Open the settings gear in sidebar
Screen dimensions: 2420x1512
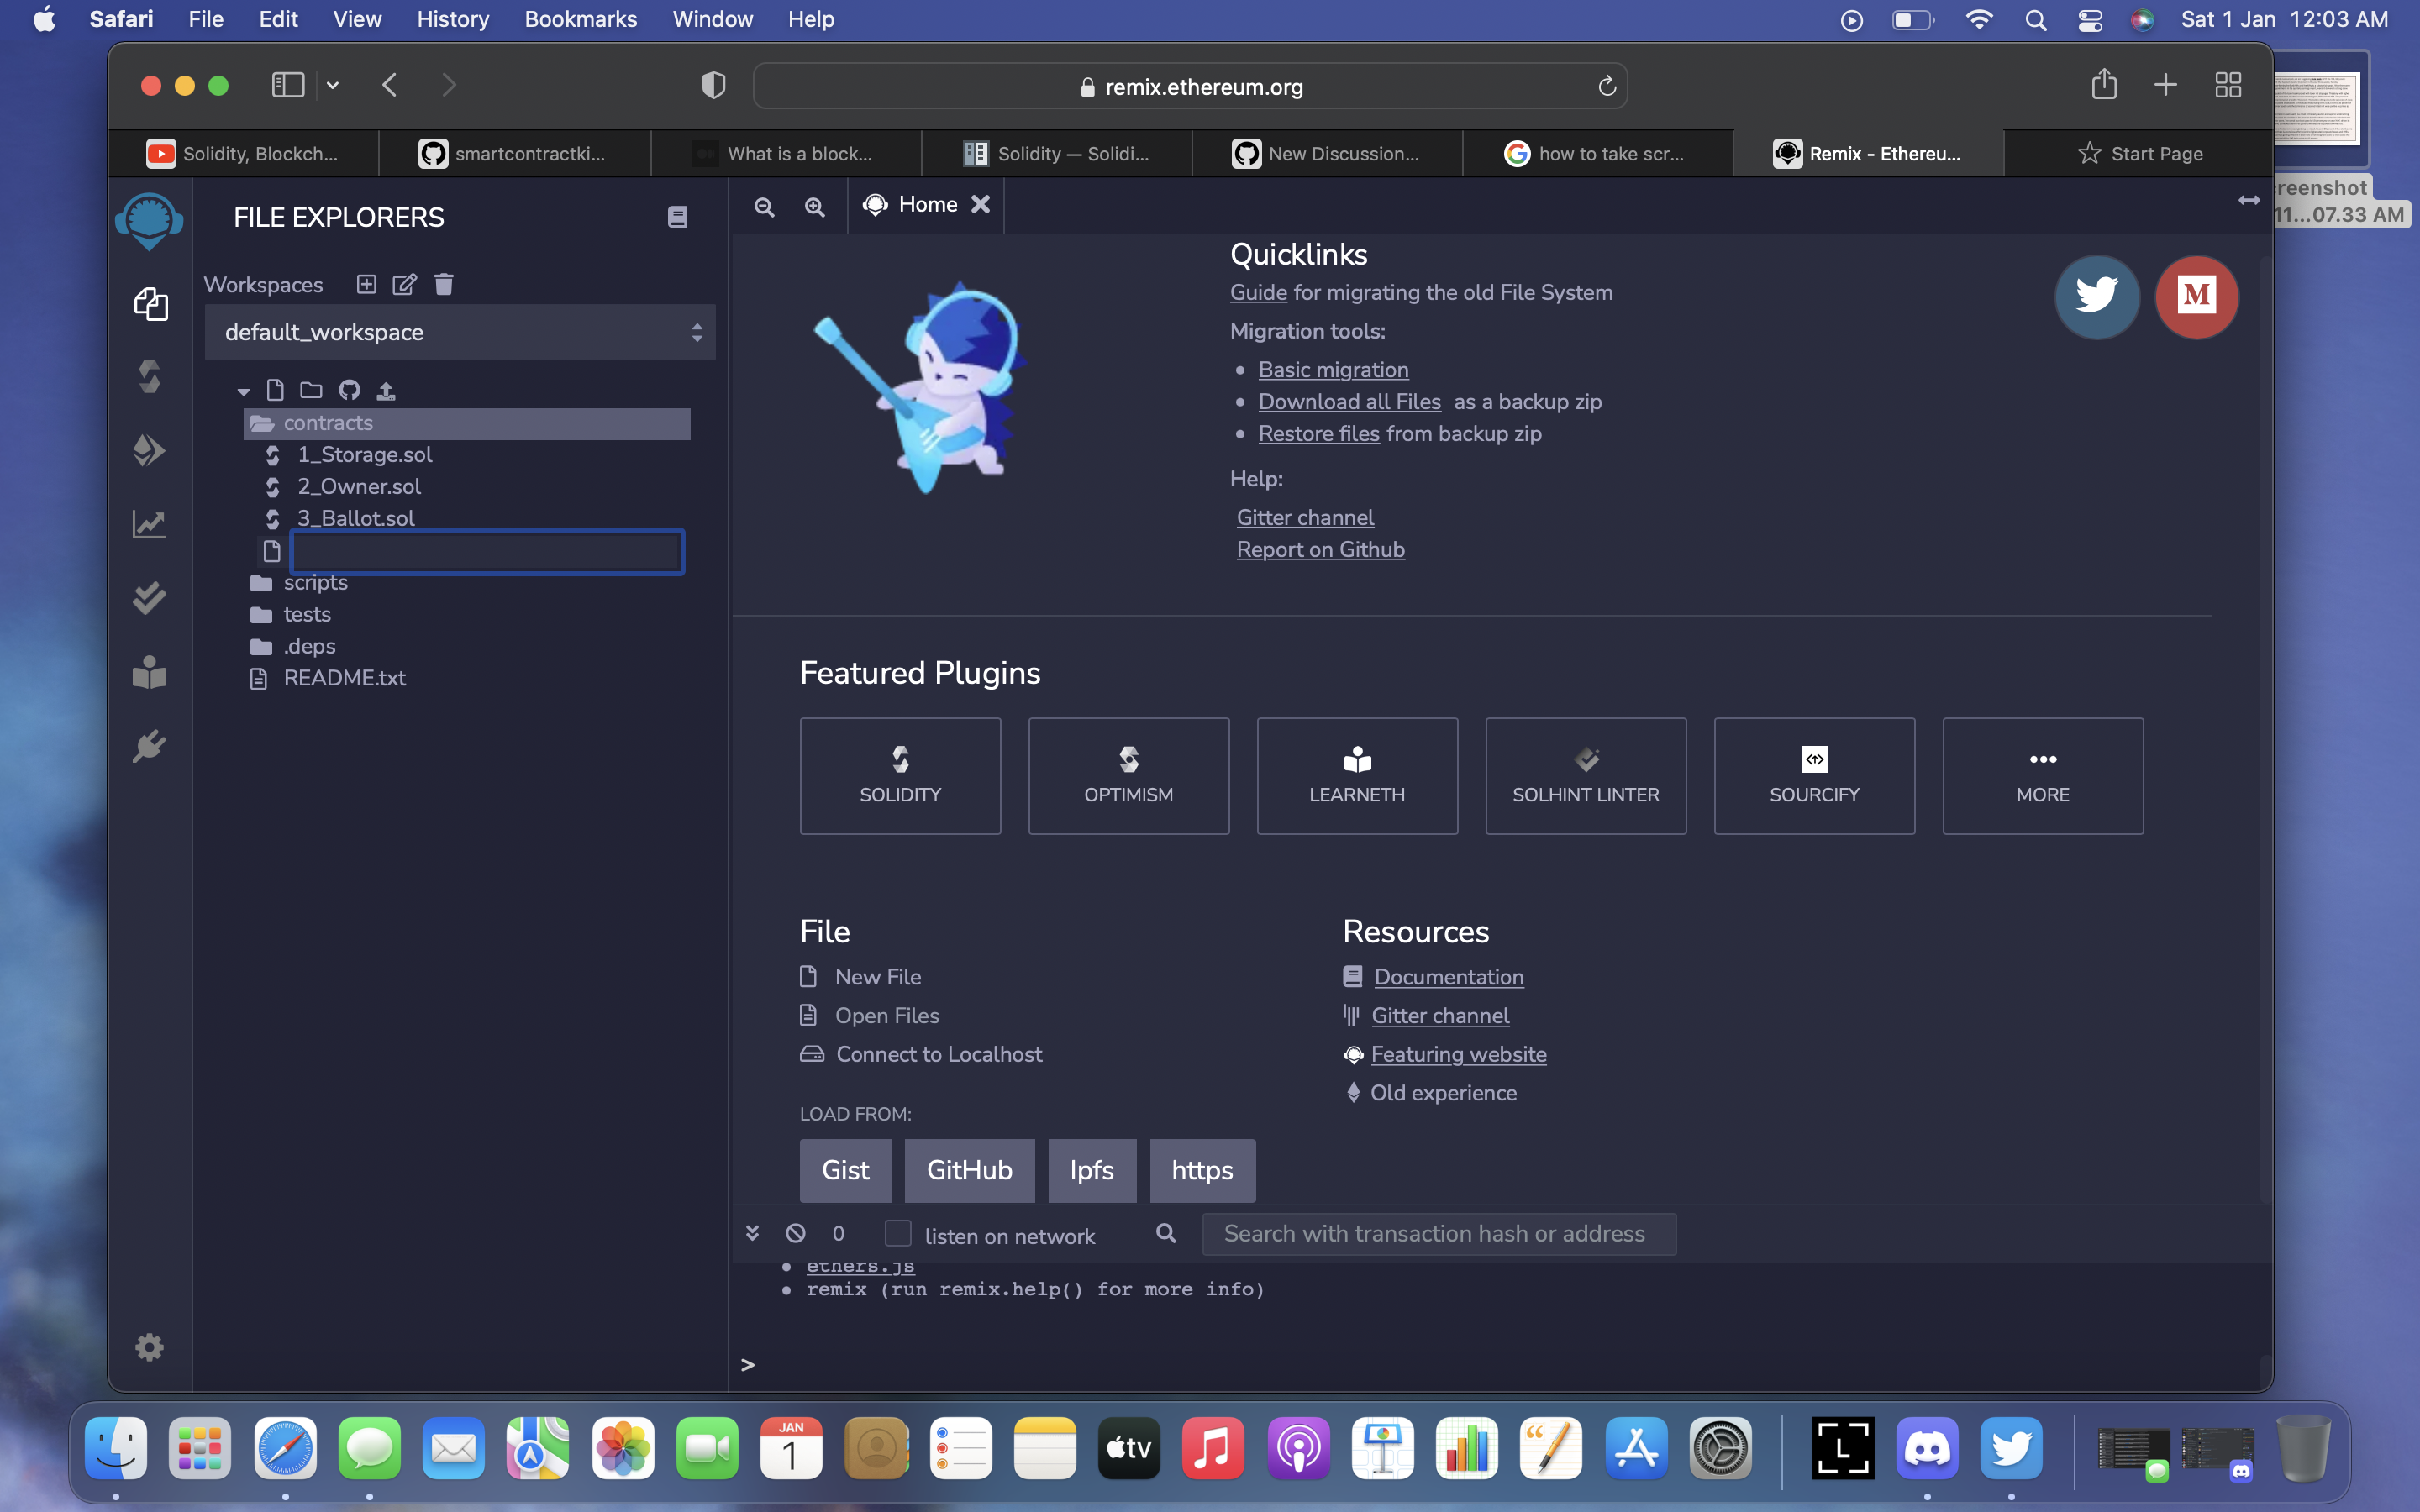click(x=149, y=1347)
